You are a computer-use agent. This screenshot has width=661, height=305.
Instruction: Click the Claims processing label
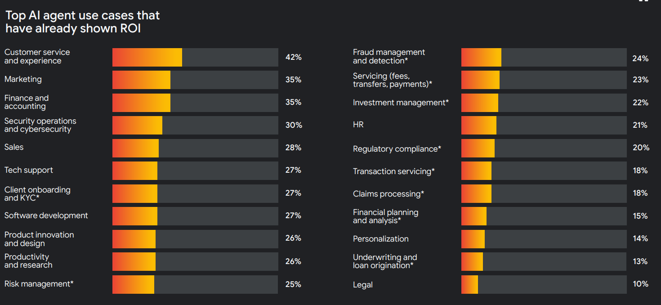(389, 194)
